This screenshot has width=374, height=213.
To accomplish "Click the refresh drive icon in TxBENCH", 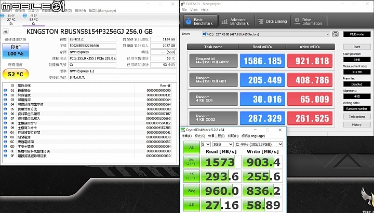I will tap(336, 34).
